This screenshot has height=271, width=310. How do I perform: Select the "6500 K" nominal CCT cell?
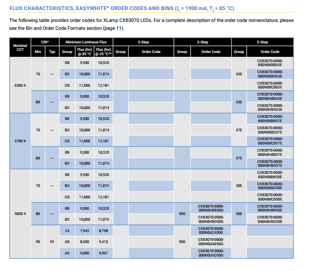coord(20,85)
